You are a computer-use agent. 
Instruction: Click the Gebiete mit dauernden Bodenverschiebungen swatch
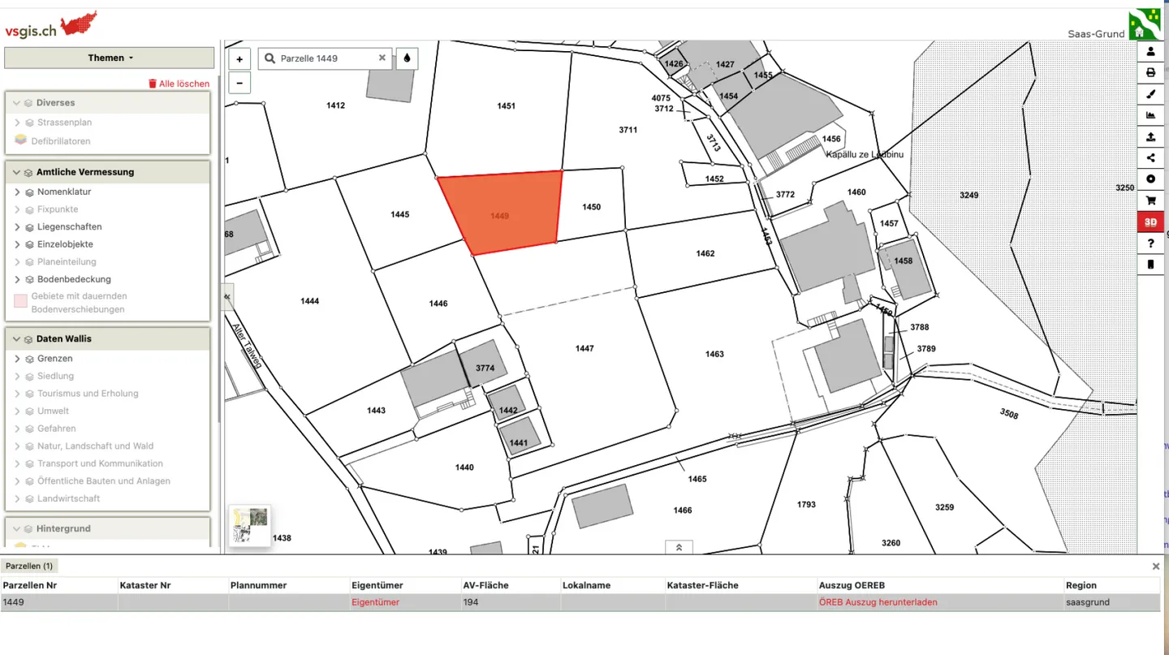click(20, 301)
